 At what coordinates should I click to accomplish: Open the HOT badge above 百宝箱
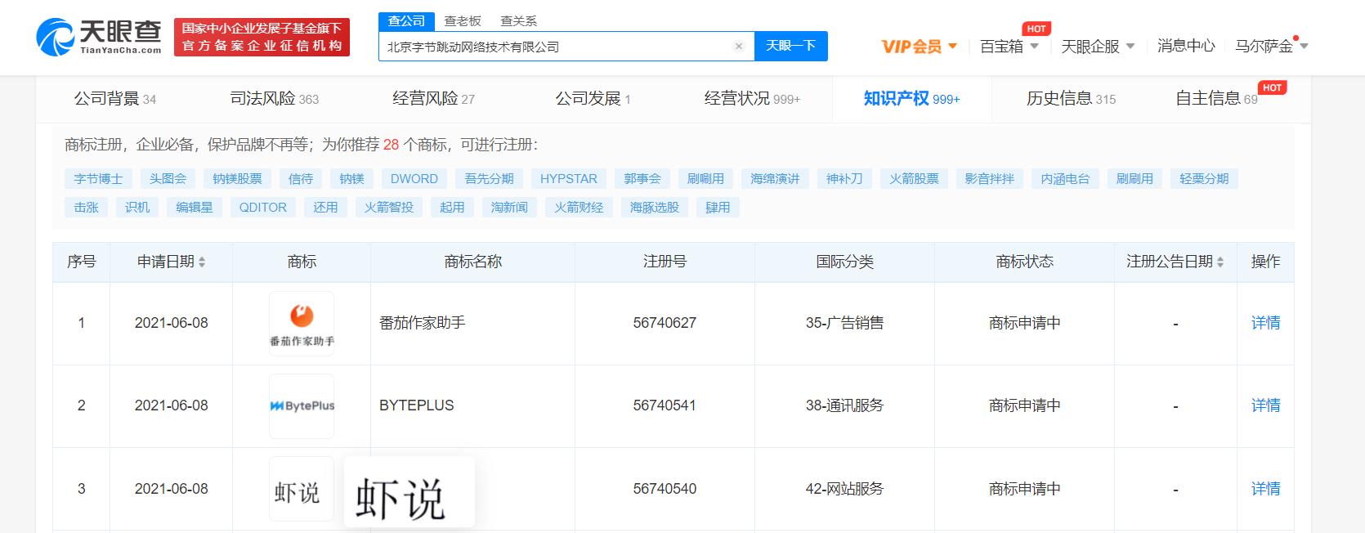pos(1036,29)
